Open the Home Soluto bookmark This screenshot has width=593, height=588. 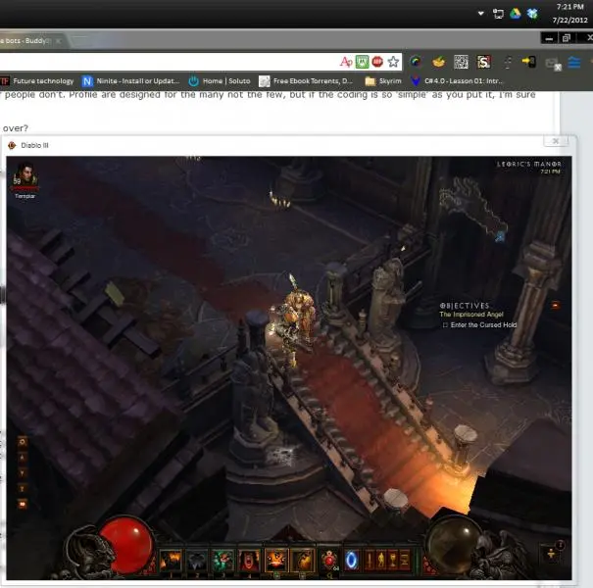[220, 80]
